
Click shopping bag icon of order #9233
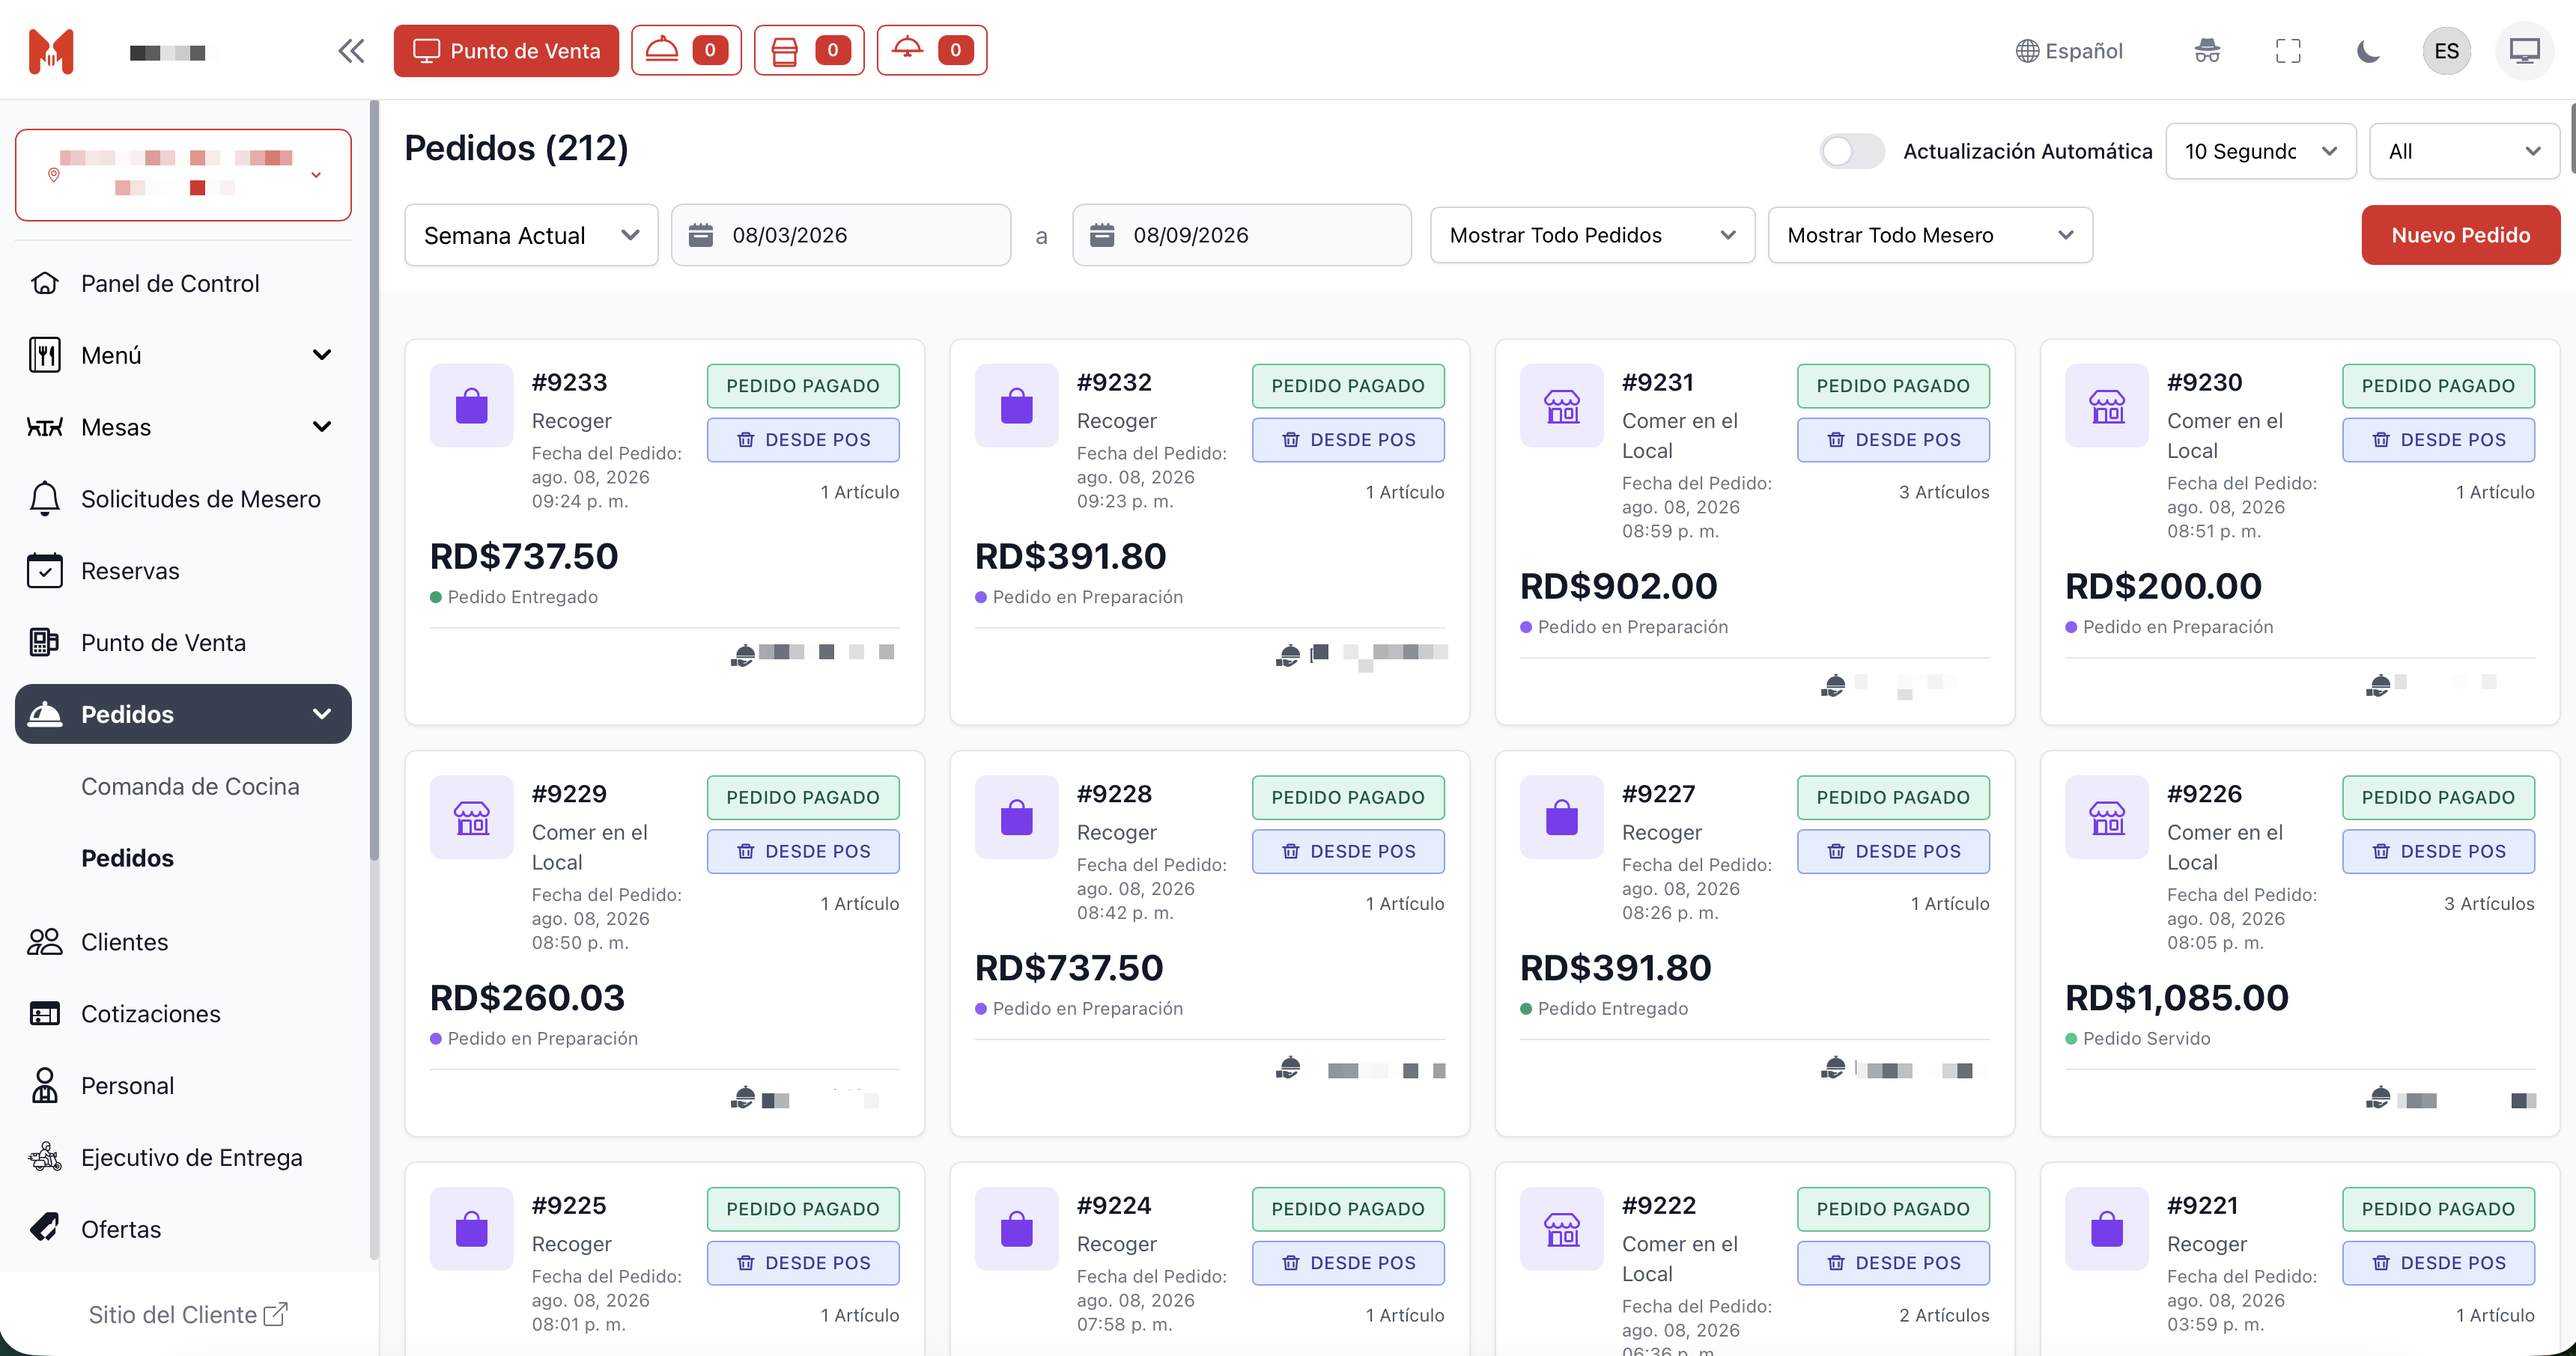point(471,406)
